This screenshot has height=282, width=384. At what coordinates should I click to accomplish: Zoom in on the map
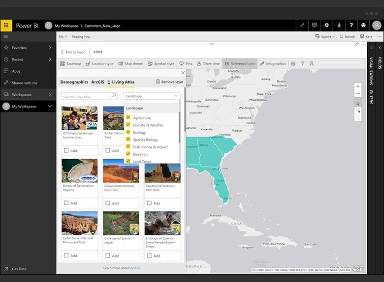click(x=358, y=86)
